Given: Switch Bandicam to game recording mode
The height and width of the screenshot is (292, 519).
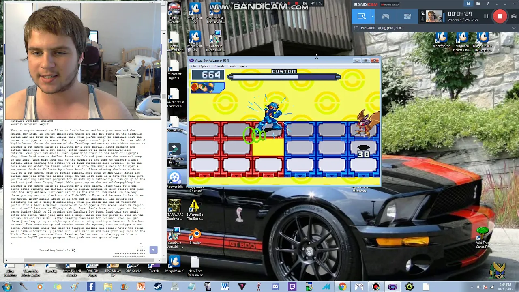Looking at the screenshot, I should pyautogui.click(x=386, y=16).
